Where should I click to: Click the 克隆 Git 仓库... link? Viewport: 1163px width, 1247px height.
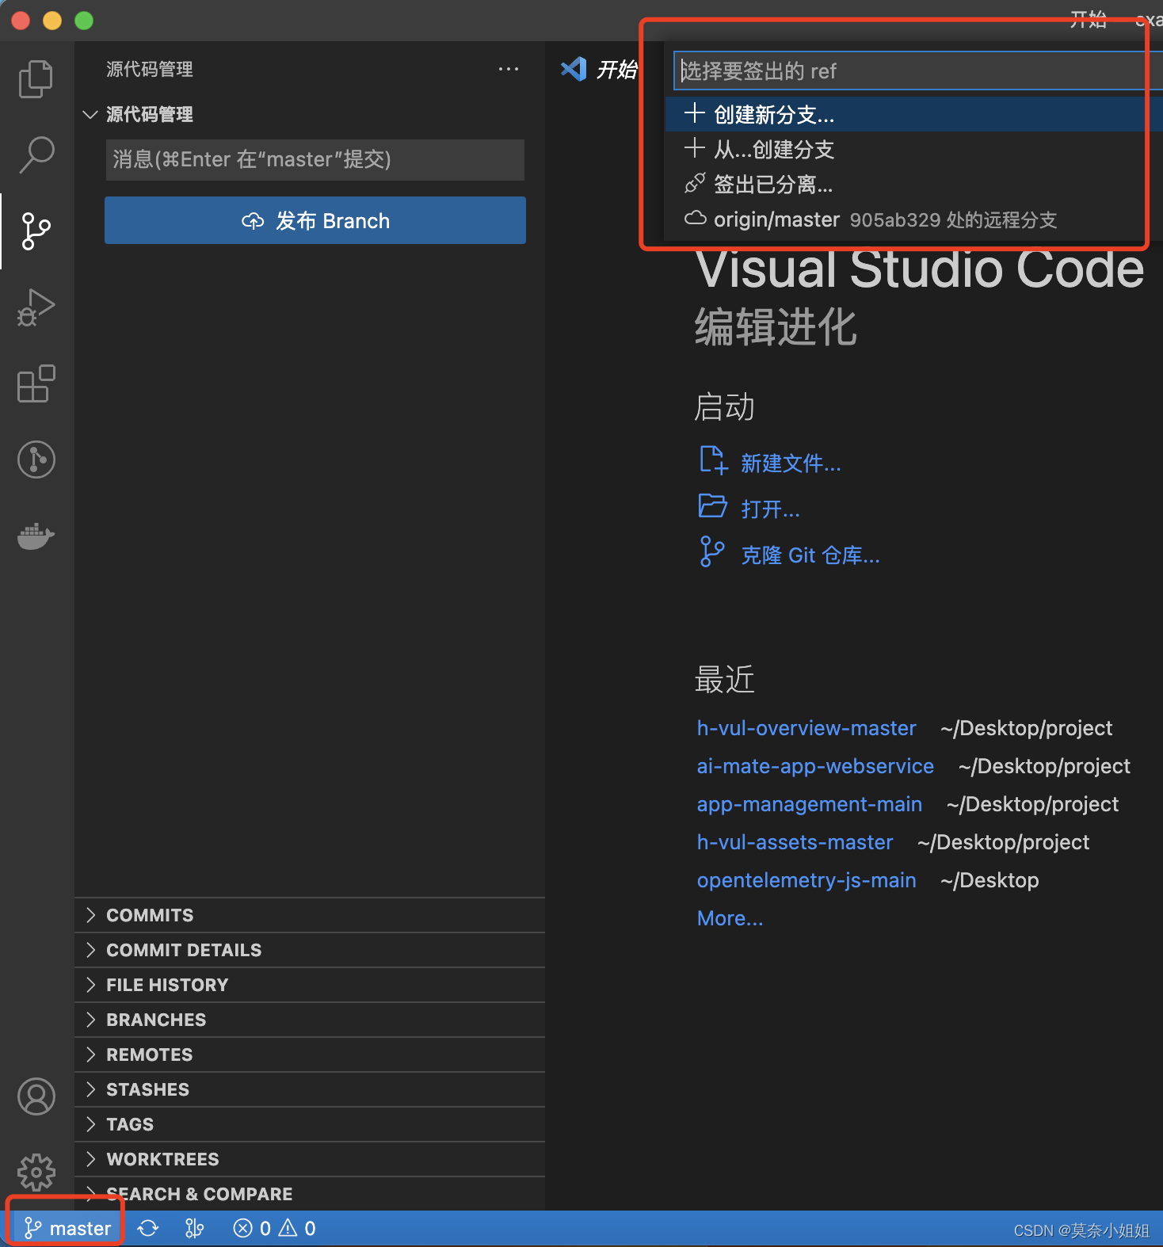pos(810,555)
